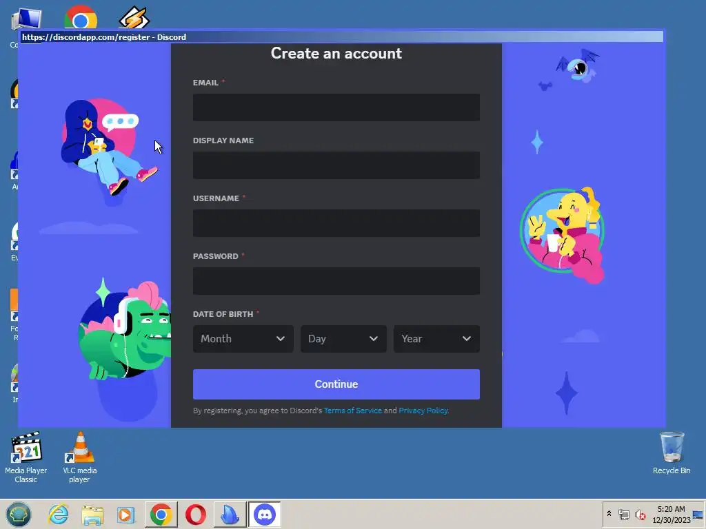Screen dimensions: 706x529
Task: Click the Continue button
Action: [x=336, y=384]
